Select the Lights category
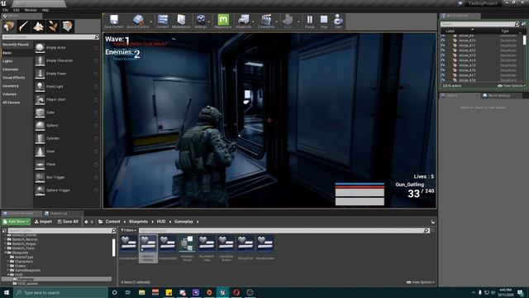This screenshot has width=529, height=298. click(7, 61)
